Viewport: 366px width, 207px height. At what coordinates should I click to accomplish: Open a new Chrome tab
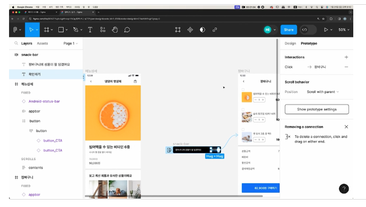point(99,12)
